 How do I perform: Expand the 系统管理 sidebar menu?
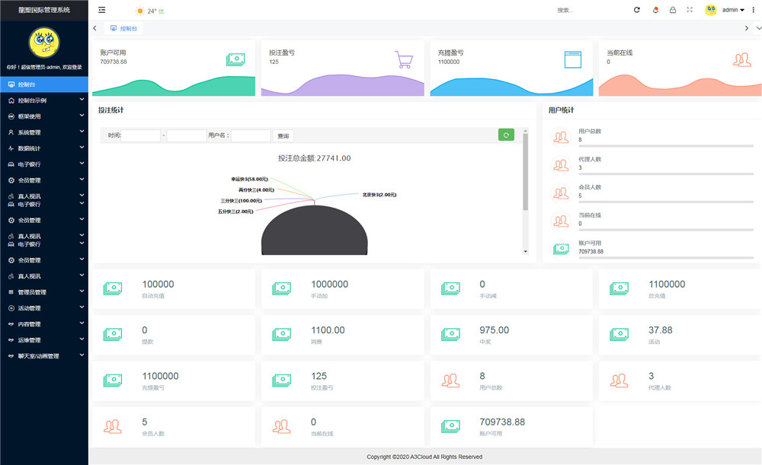[x=37, y=132]
